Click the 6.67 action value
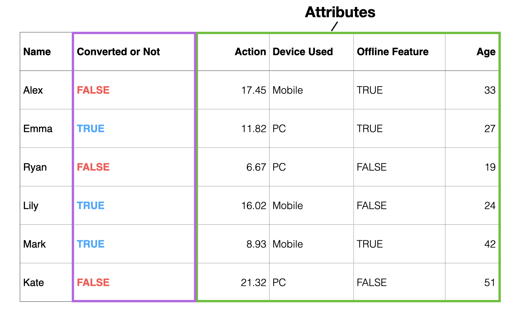Image resolution: width=525 pixels, height=309 pixels. (x=256, y=167)
